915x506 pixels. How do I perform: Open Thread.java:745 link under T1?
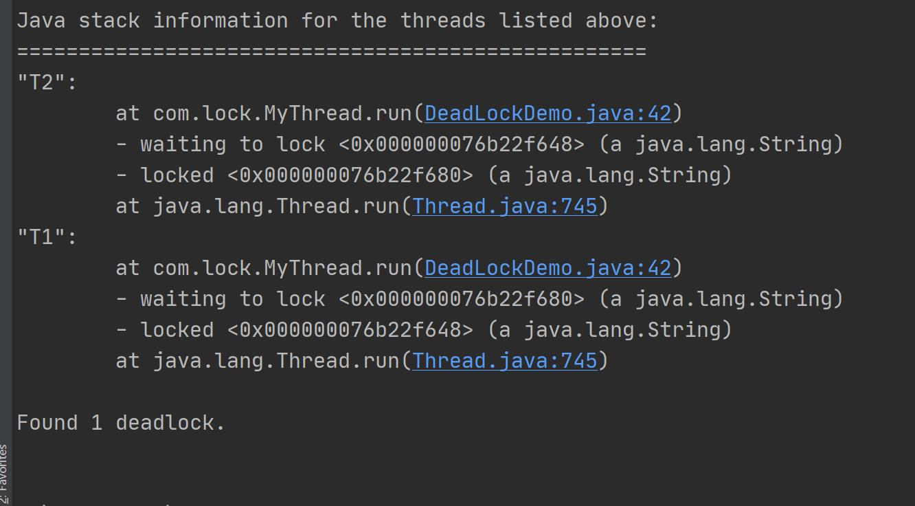[504, 361]
